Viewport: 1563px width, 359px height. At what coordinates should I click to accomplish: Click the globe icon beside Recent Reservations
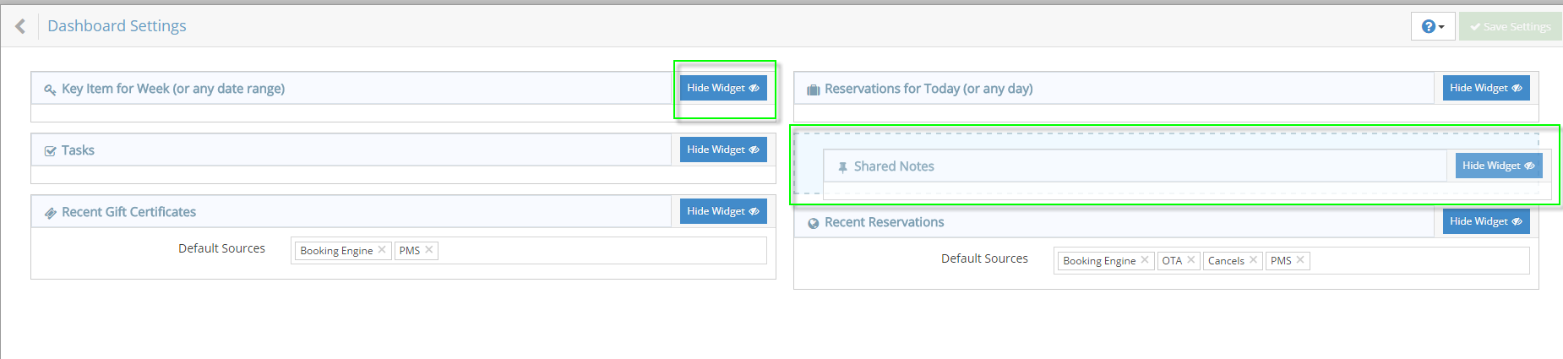coord(813,223)
